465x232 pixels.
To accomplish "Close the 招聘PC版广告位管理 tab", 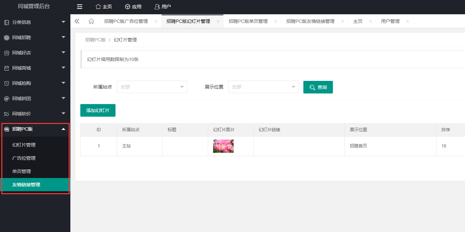I will 156,21.
